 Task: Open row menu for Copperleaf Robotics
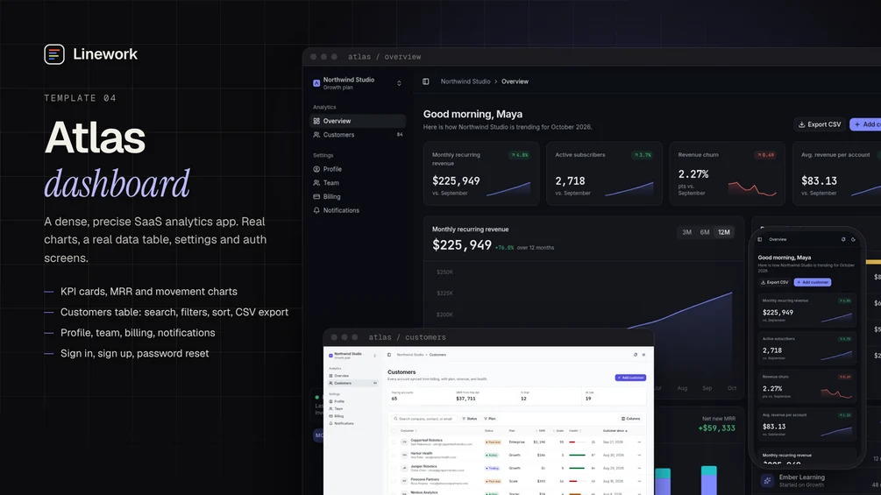tap(639, 442)
